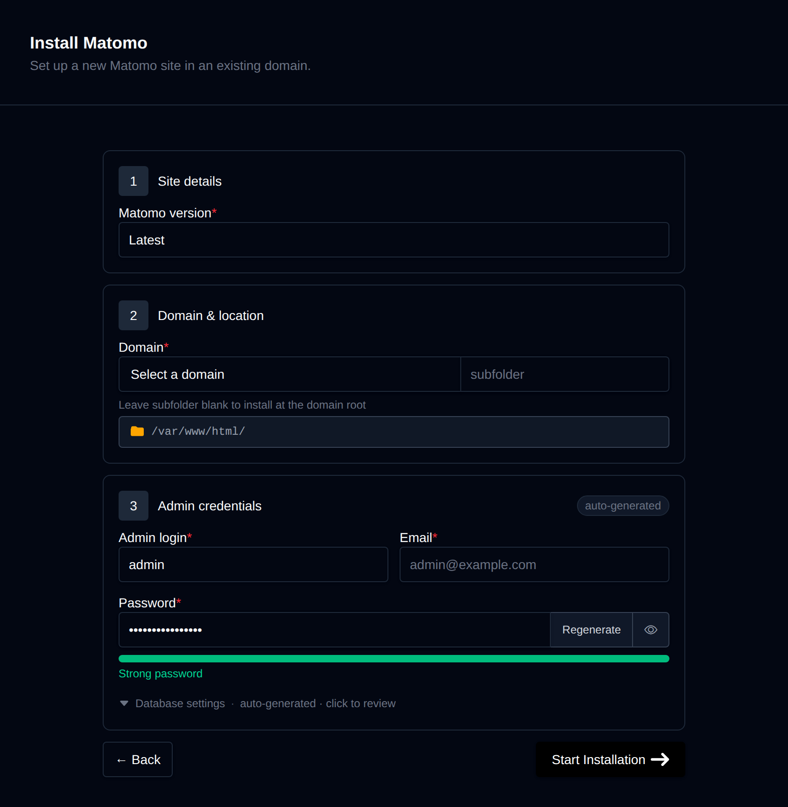Click into the Password field

tap(335, 630)
